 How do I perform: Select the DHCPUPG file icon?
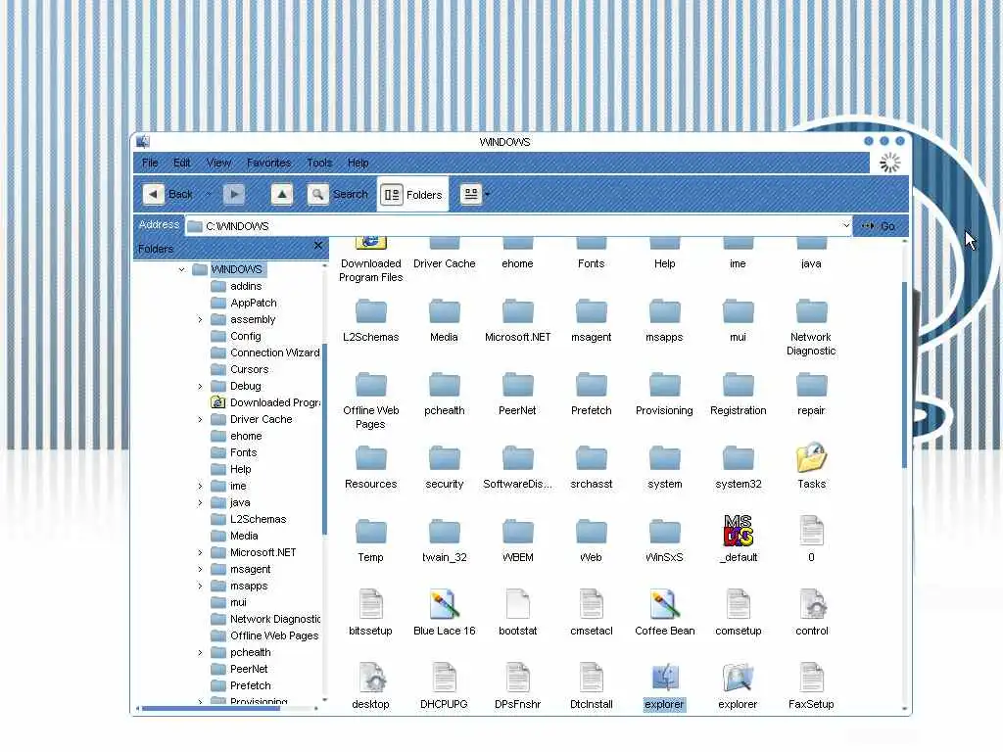click(444, 686)
